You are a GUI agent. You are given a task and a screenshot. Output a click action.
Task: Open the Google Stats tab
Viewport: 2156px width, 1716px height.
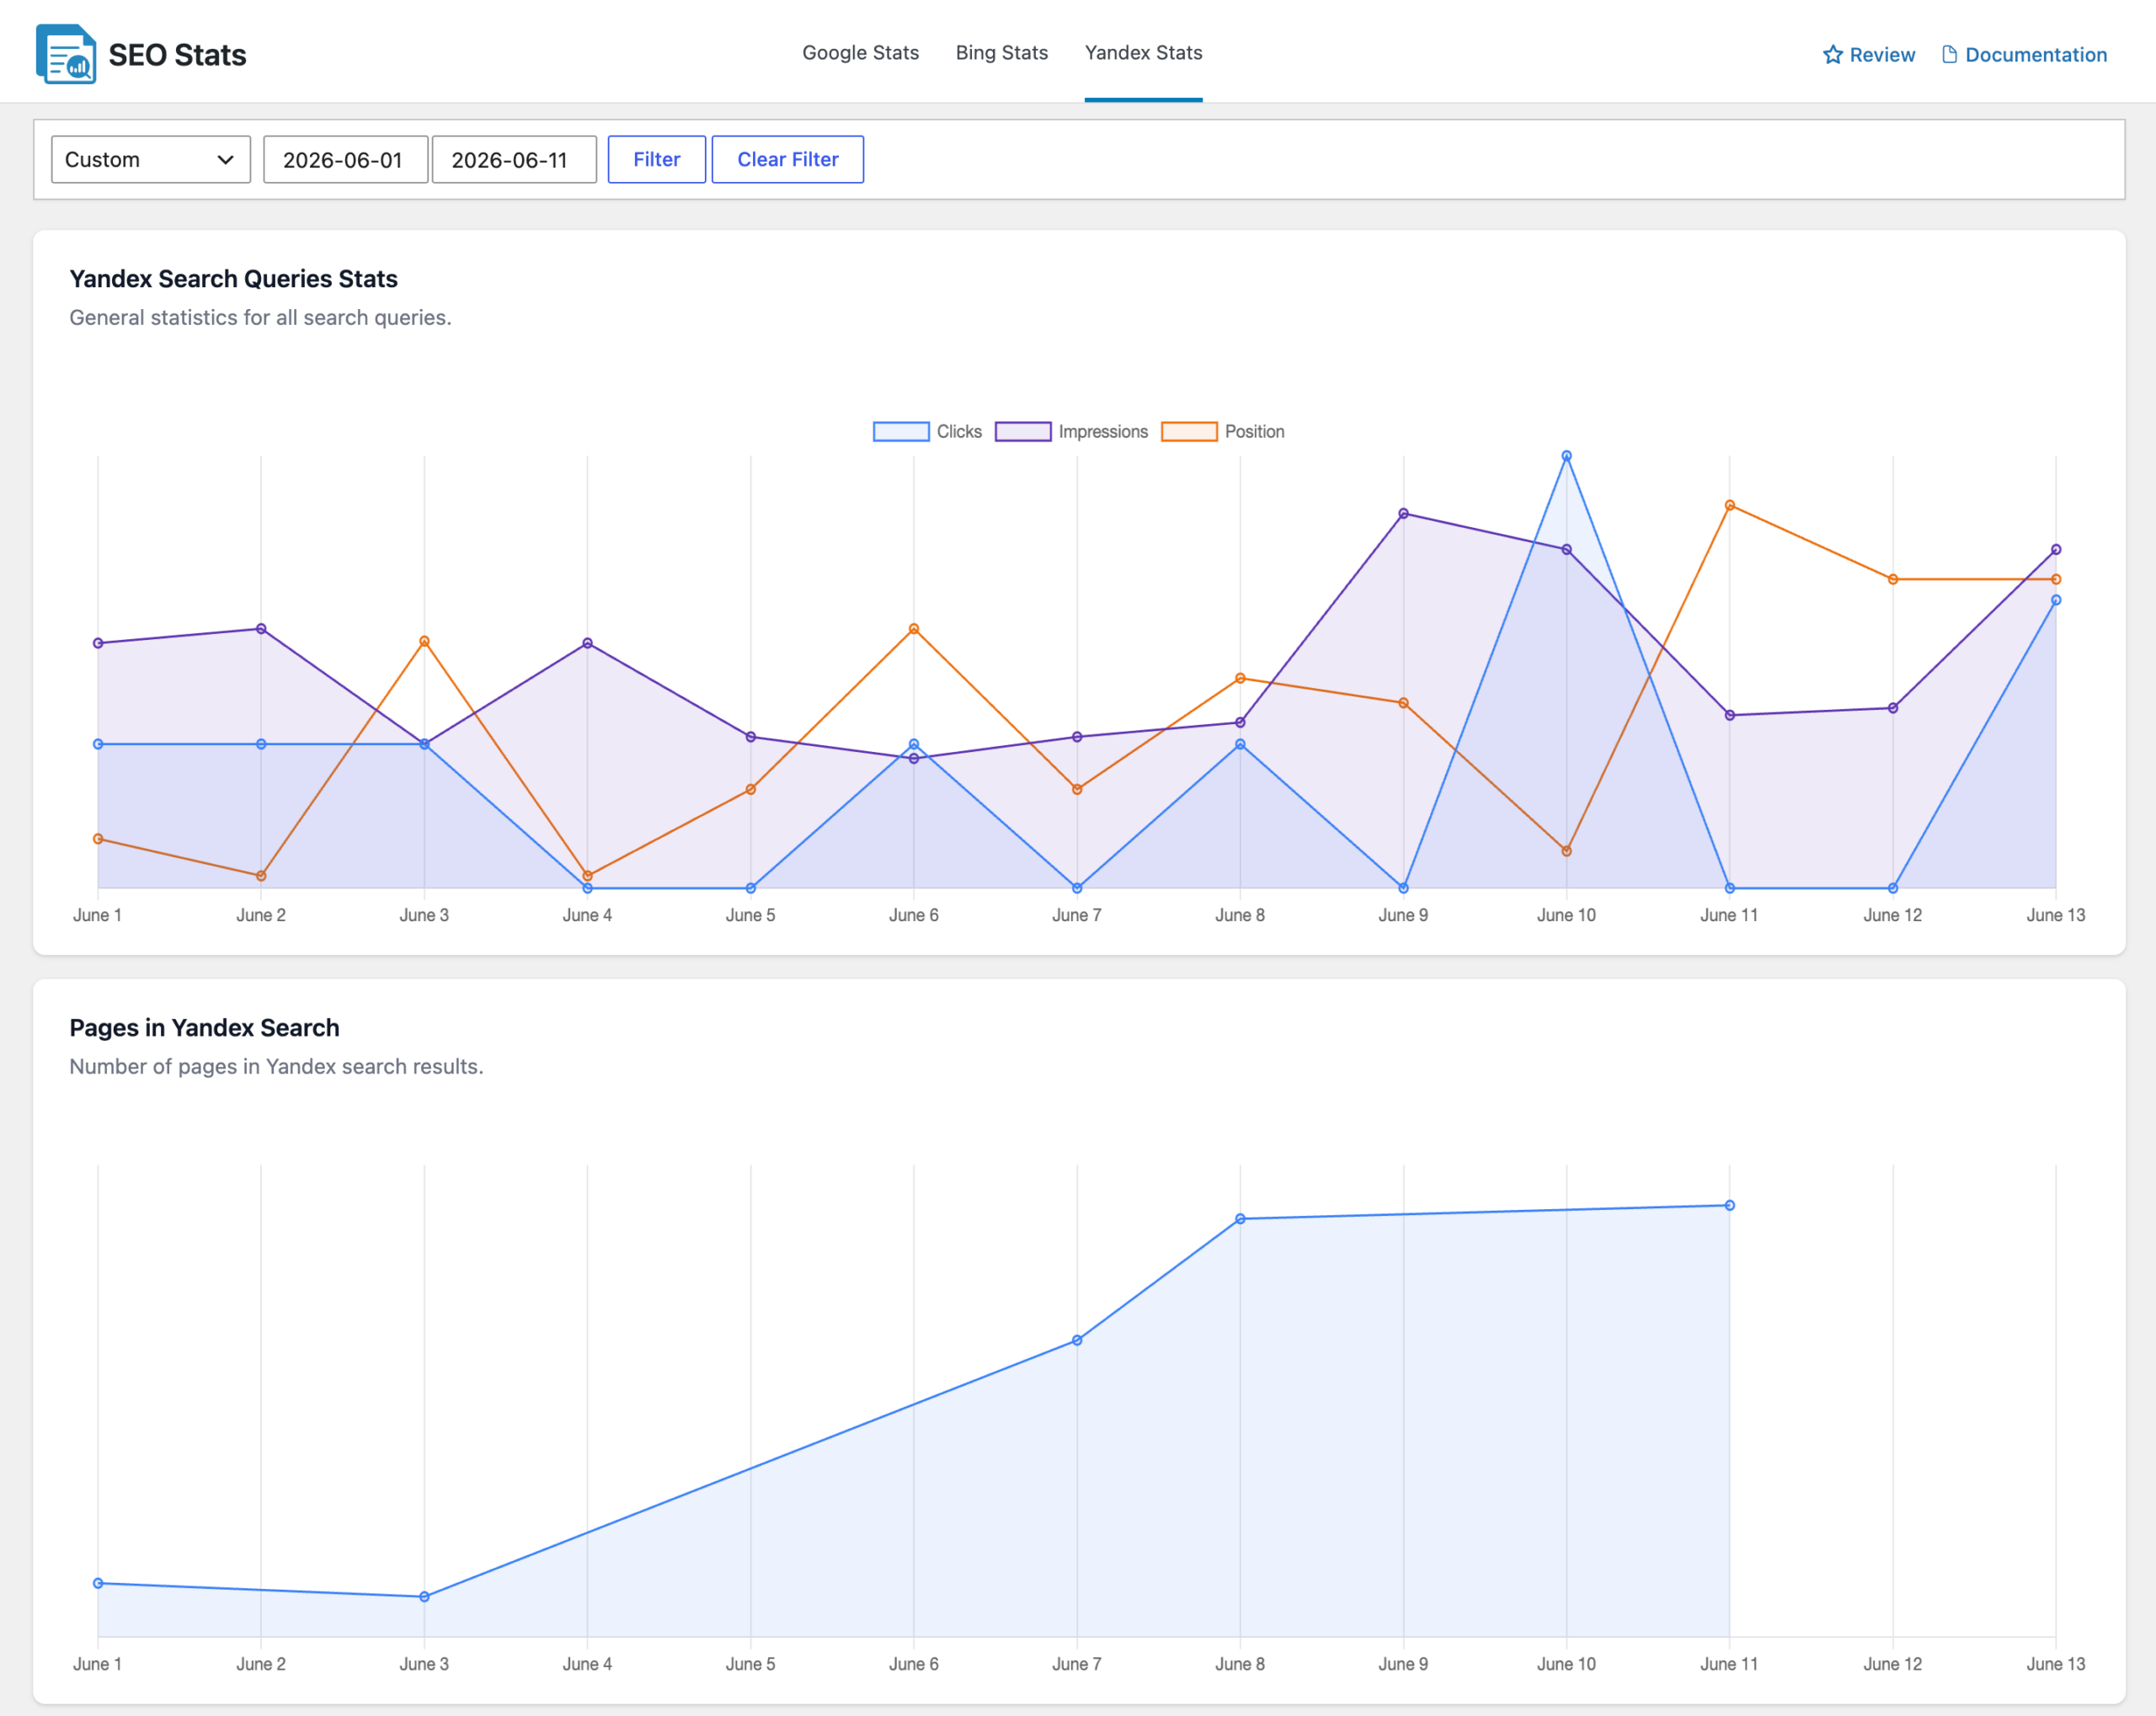click(x=860, y=53)
